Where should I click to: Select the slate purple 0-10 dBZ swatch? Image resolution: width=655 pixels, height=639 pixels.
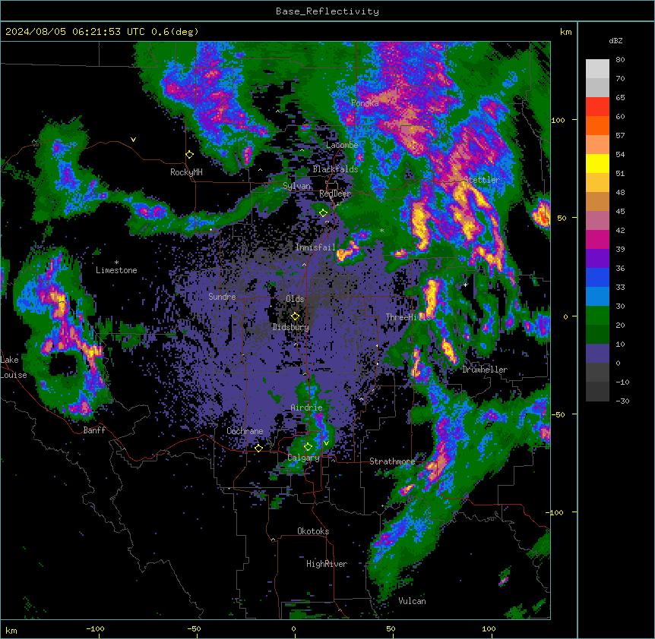point(597,354)
